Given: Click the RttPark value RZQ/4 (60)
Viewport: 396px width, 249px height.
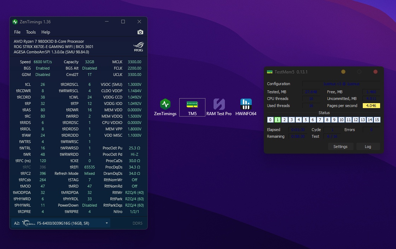Looking at the screenshot, I should [x=134, y=199].
